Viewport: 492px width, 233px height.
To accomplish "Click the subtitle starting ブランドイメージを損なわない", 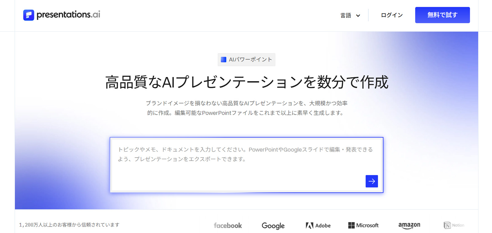I will [x=246, y=108].
